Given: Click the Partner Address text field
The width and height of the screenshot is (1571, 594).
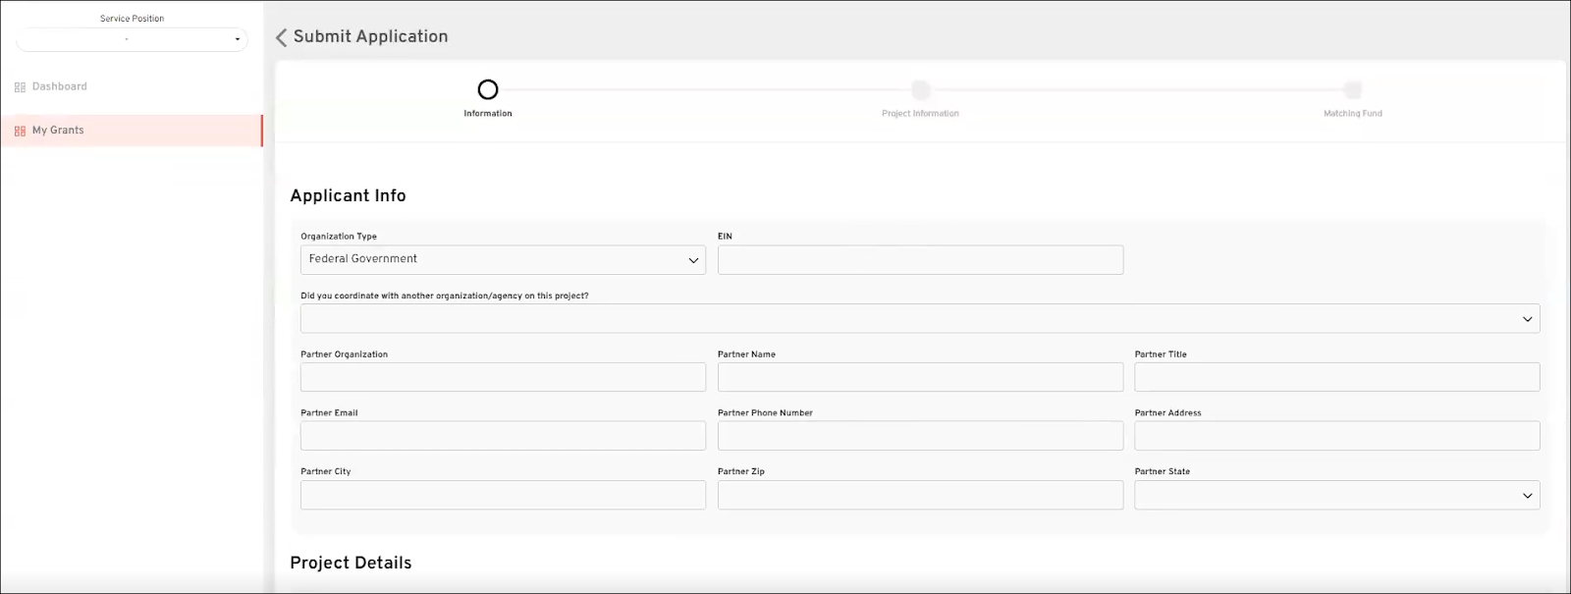Looking at the screenshot, I should [x=1336, y=437].
